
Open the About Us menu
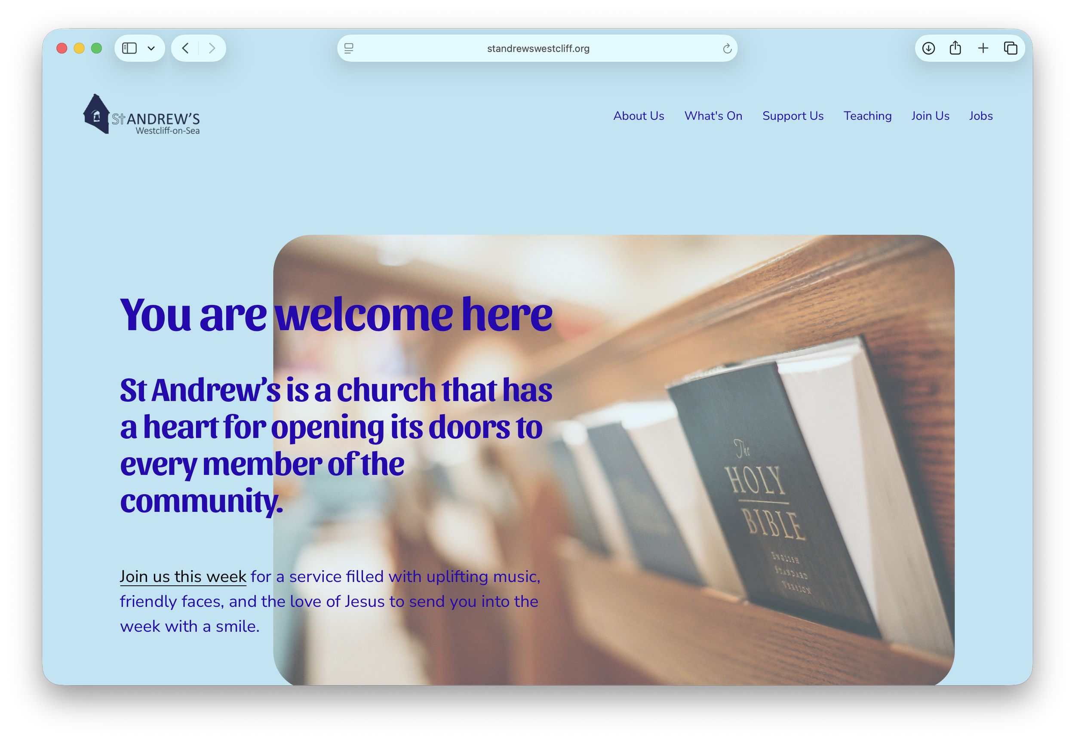coord(639,116)
